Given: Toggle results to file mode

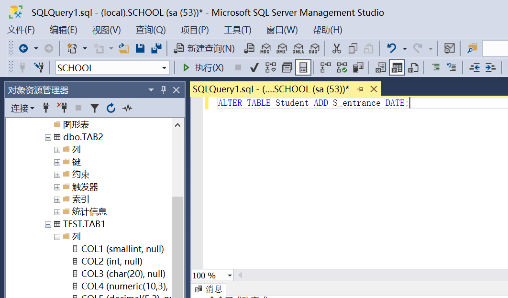Looking at the screenshot, I should (x=413, y=68).
